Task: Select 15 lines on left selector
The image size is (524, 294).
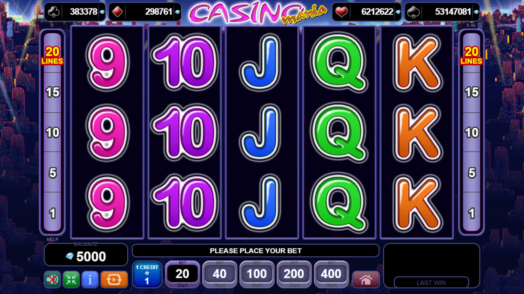Action: [52, 92]
